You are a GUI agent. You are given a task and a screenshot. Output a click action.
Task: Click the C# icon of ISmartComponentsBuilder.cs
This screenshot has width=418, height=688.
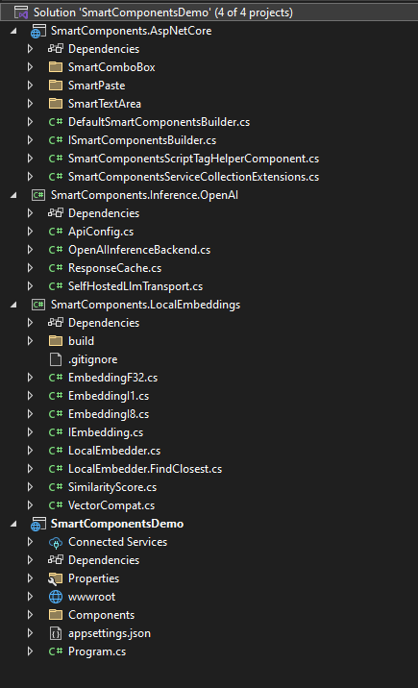coord(56,140)
